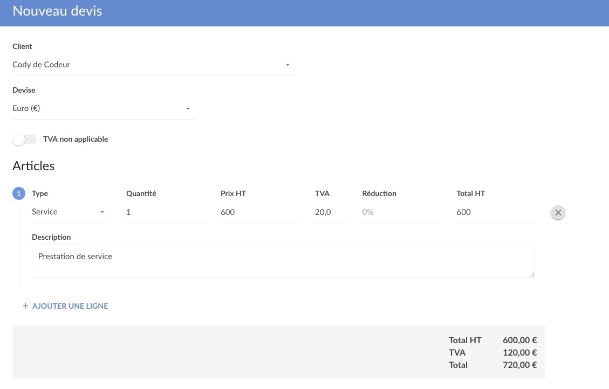Viewport: 609px width, 389px height.
Task: Click the Articles section heading
Action: (x=33, y=166)
